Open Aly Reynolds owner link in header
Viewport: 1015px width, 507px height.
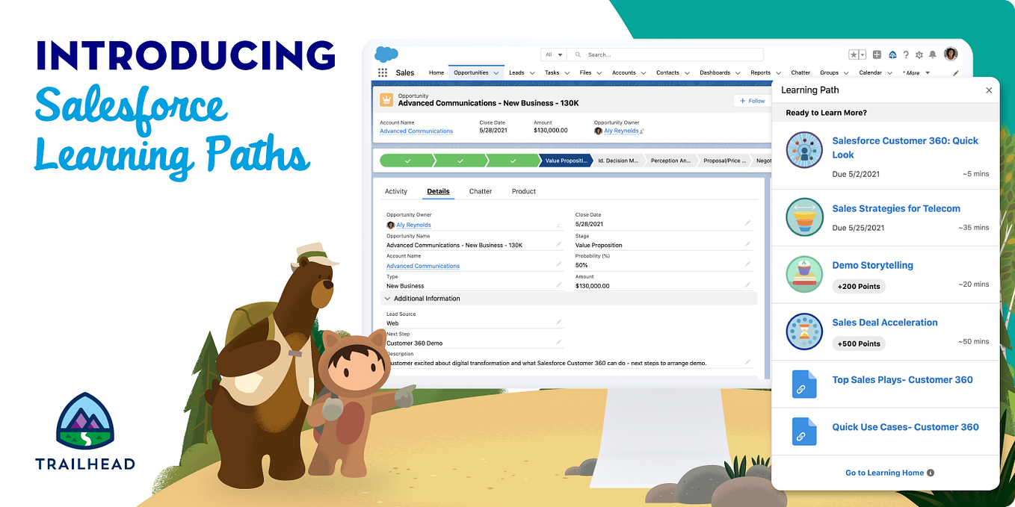622,131
